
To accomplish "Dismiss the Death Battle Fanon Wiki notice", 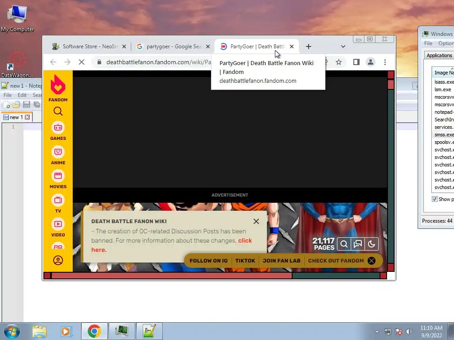I will (256, 221).
